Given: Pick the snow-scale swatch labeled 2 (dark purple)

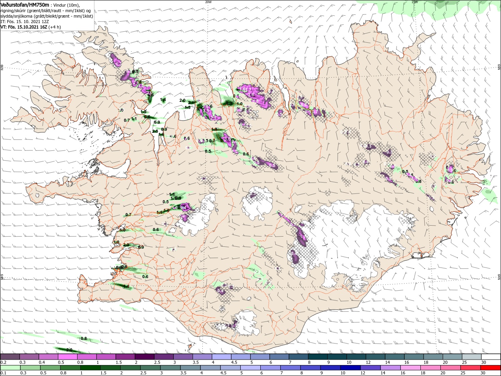Looking at the screenshot, I should pyautogui.click(x=144, y=357).
